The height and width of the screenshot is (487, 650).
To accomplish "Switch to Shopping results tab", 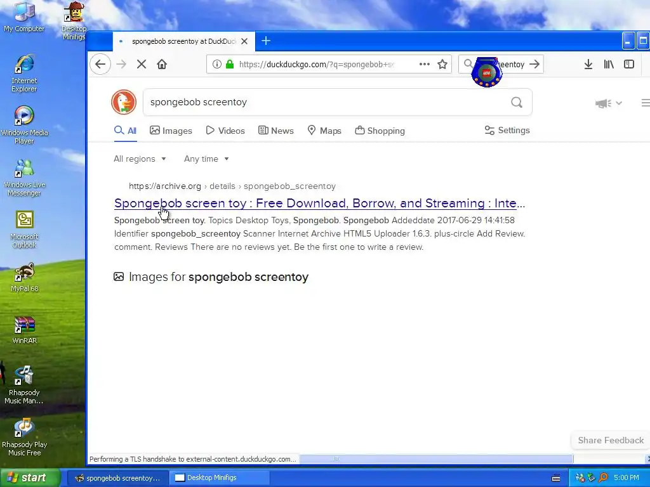I will tap(380, 131).
